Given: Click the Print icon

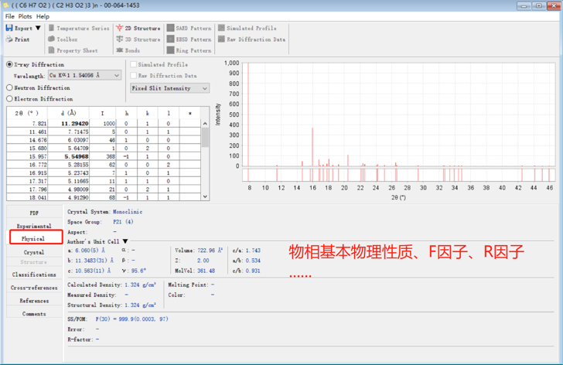Looking at the screenshot, I should 9,39.
